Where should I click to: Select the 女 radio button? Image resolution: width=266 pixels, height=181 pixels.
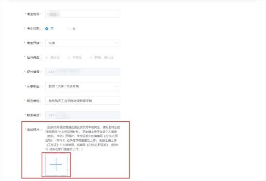tap(69, 29)
